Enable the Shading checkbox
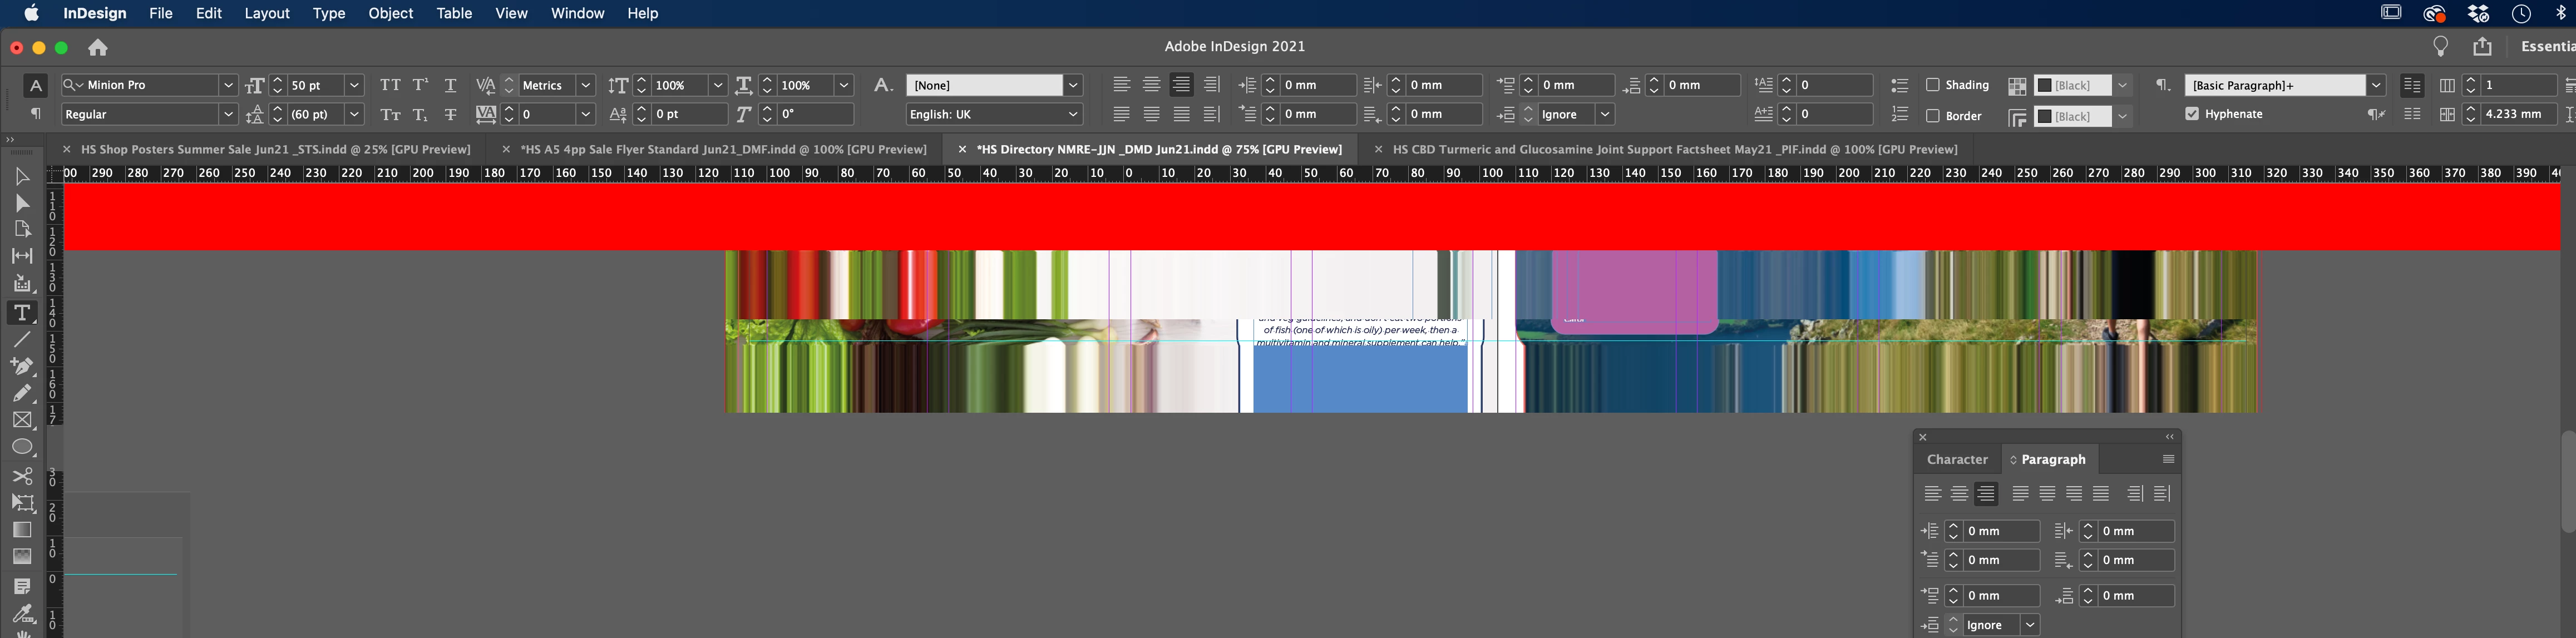 tap(1932, 85)
